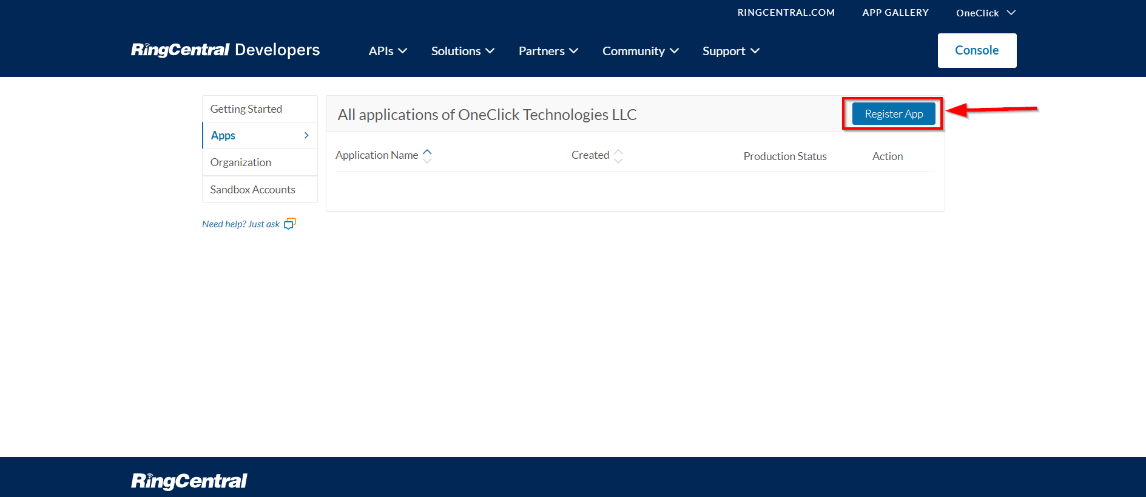Screen dimensions: 1146x497
Task: Sort by Application Name arrow icon
Action: pyautogui.click(x=427, y=155)
